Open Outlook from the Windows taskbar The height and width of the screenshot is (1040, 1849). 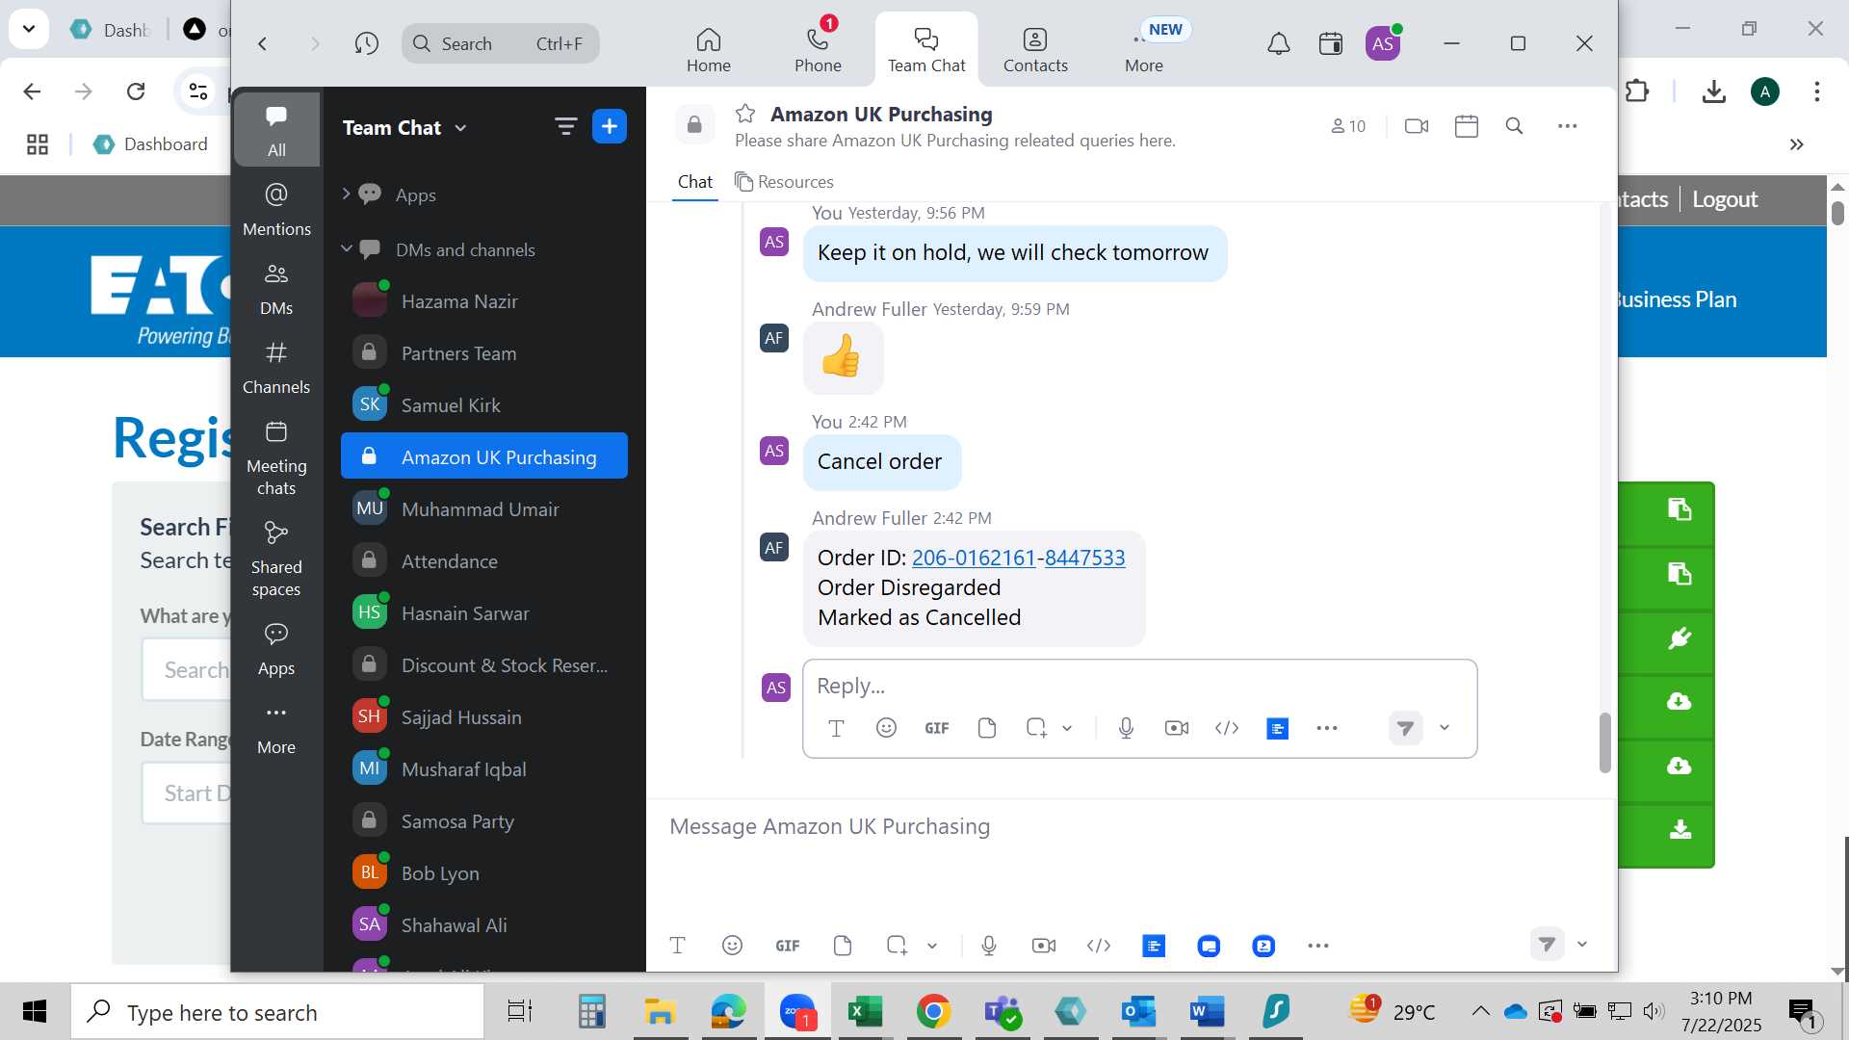coord(1139,1012)
